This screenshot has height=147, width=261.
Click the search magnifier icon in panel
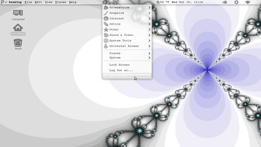coord(2,2)
